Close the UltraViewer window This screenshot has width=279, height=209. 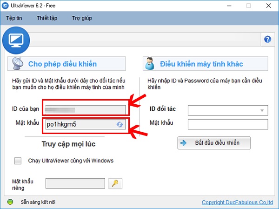coord(268,6)
